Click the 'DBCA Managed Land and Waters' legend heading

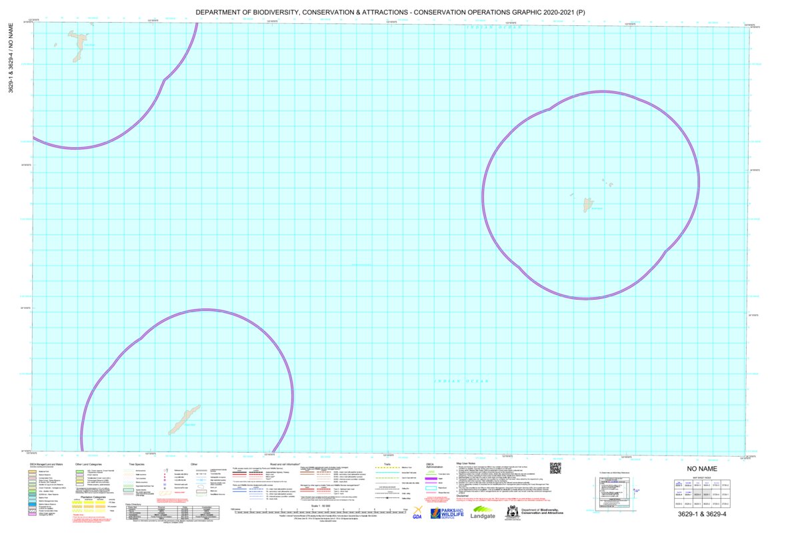point(46,463)
